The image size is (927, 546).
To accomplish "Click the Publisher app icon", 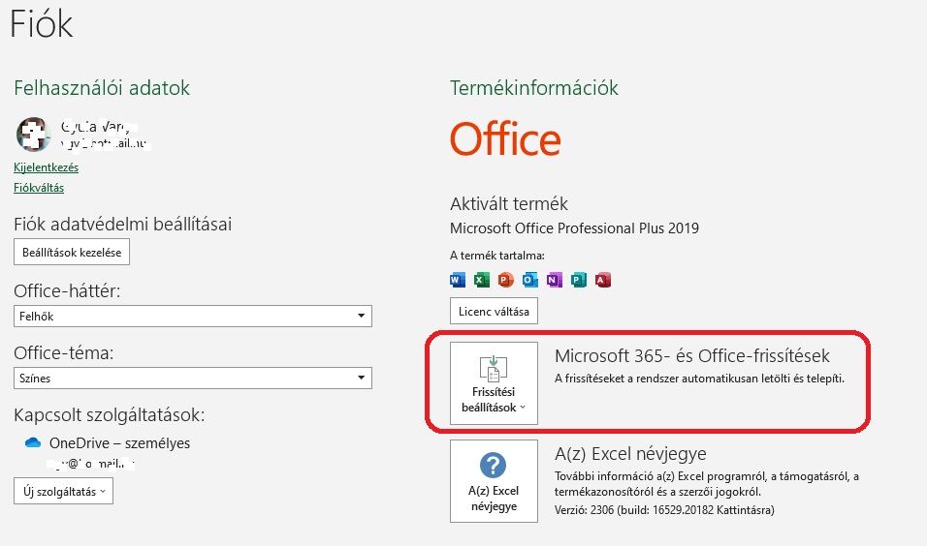I will [579, 280].
